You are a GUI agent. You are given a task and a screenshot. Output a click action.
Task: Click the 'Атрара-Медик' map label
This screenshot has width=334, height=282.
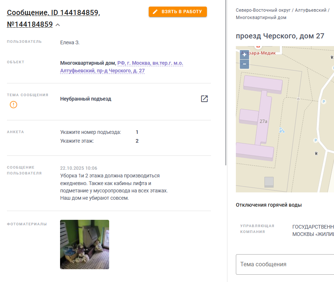point(259,53)
